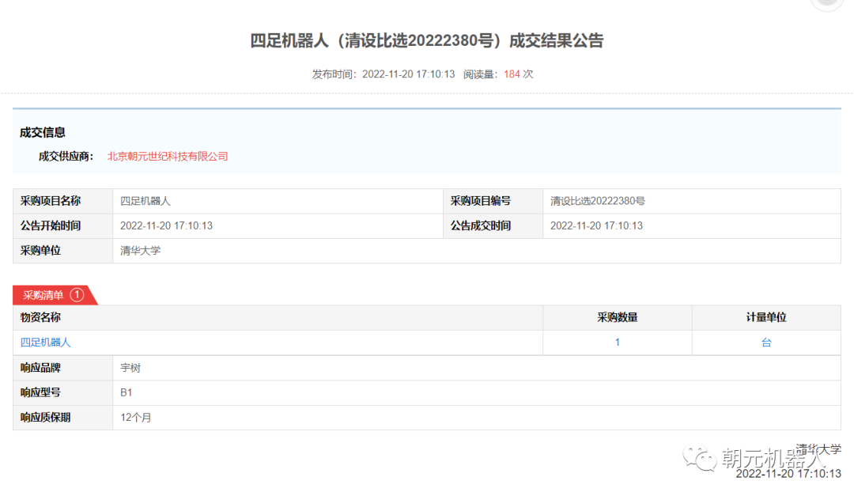The height and width of the screenshot is (496, 854).
Task: Click the 采购项目名称 value 四足机器人
Action: (x=145, y=201)
